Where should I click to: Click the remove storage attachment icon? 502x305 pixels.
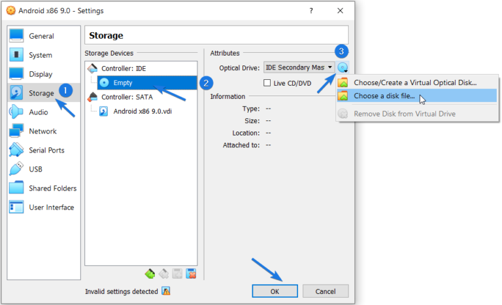[191, 274]
